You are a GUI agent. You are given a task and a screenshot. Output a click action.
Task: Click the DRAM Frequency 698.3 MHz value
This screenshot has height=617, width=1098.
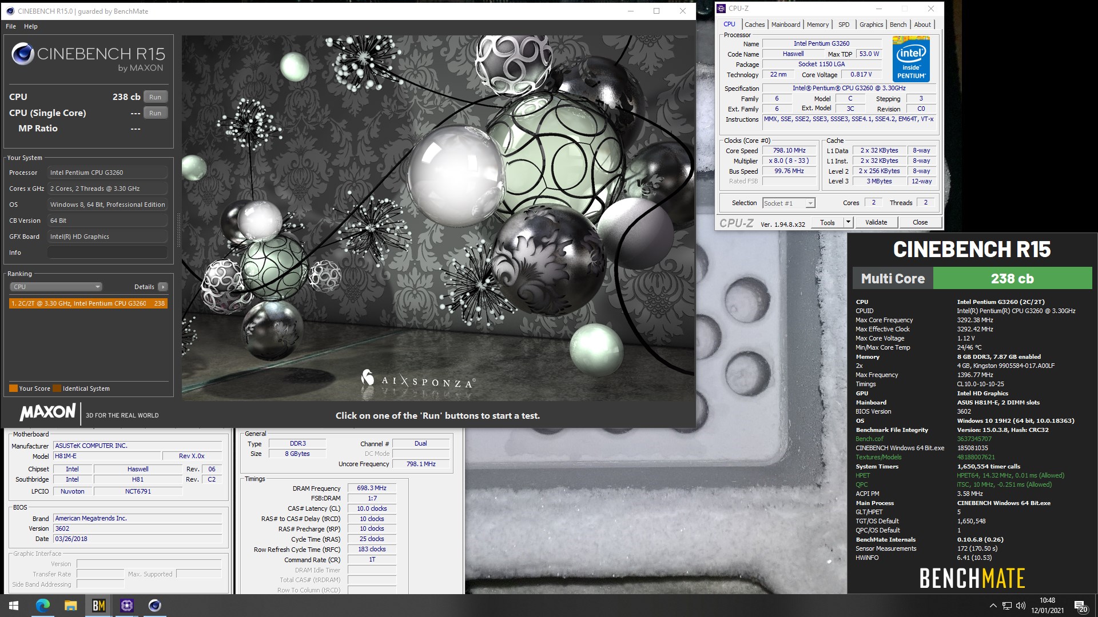click(372, 488)
